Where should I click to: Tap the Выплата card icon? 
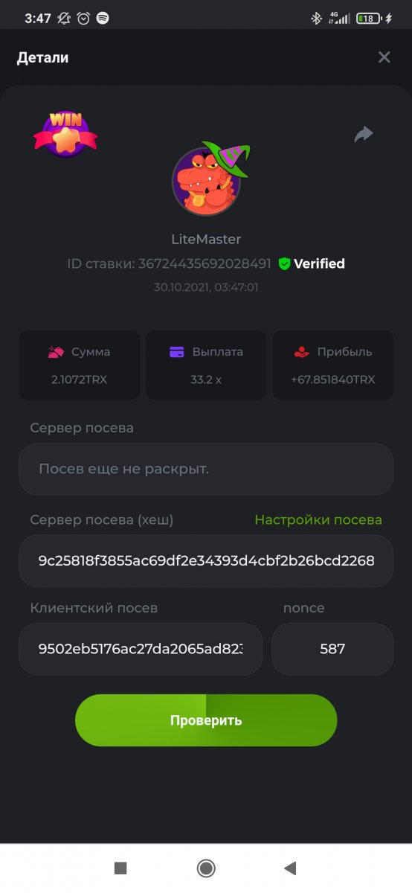(x=177, y=352)
